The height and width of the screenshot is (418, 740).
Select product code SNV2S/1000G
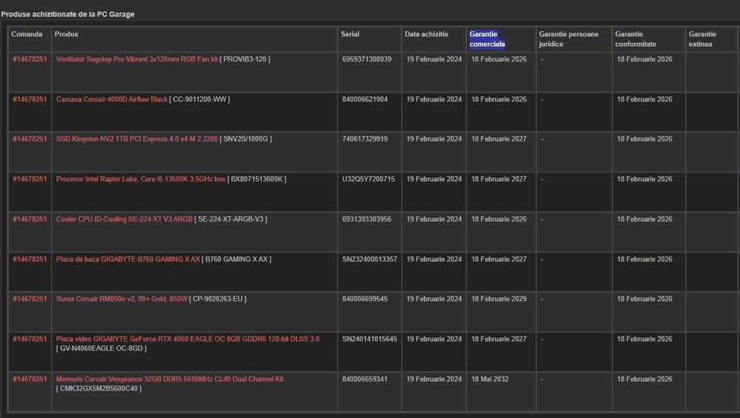246,138
